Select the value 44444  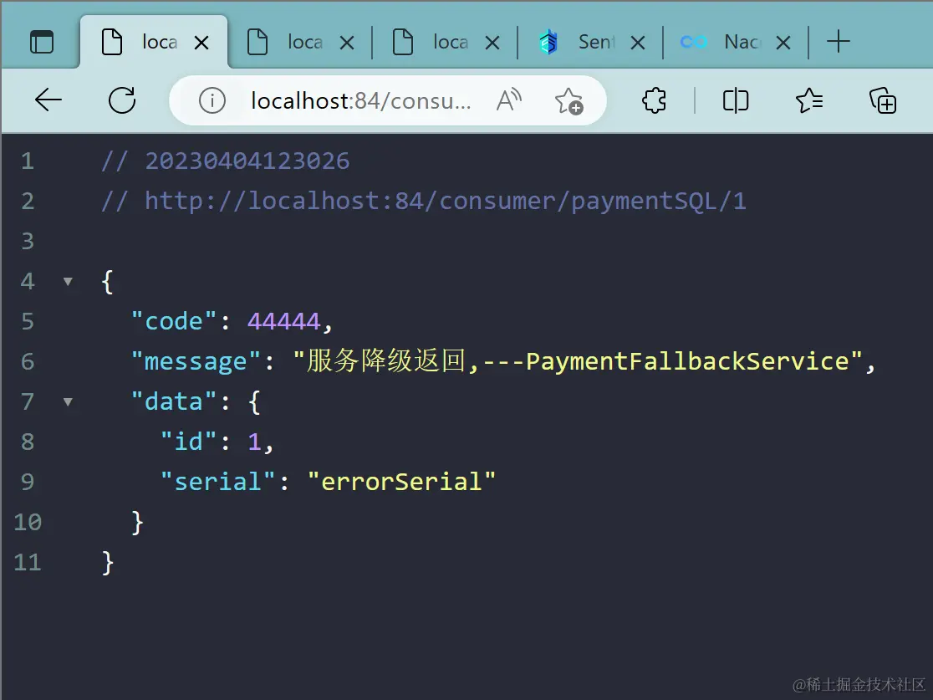tap(283, 322)
